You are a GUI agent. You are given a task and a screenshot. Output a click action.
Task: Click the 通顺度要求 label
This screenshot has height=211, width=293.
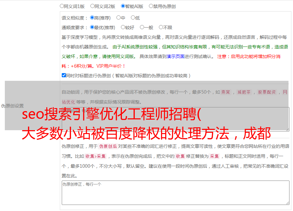[x=74, y=28]
